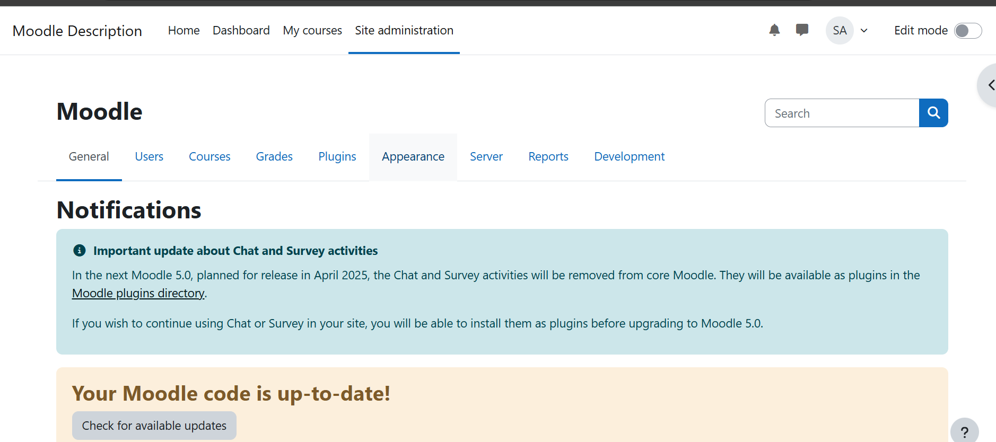Switch to the Development tab

pos(629,156)
